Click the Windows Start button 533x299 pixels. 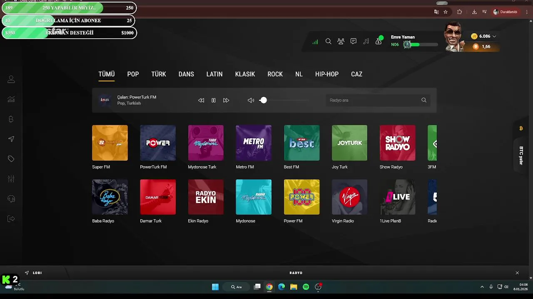coord(215,287)
